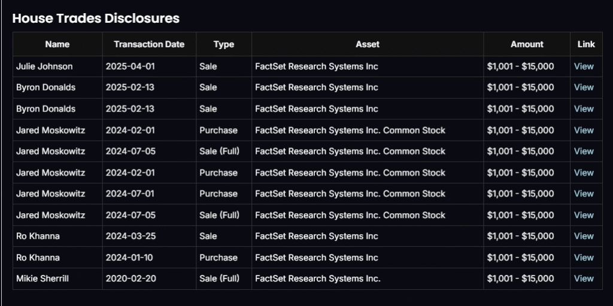Click the House Trades Disclosures heading

[x=96, y=19]
